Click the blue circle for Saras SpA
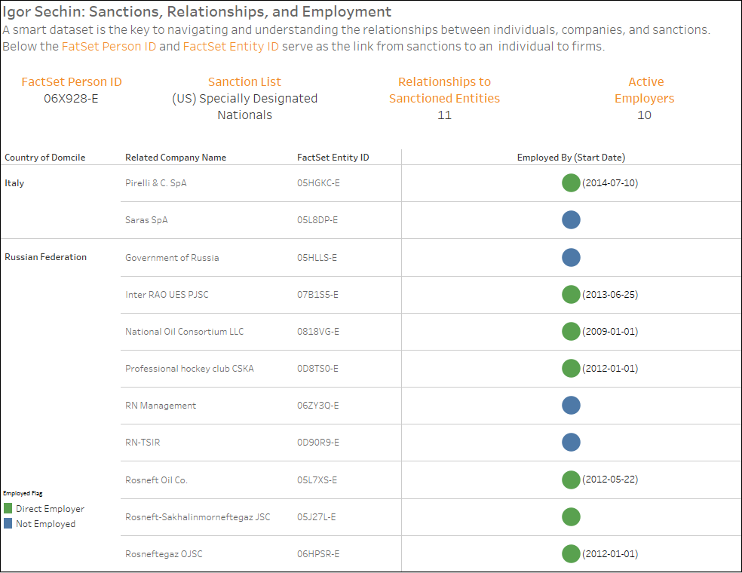Viewport: 742px width, 573px height. (571, 220)
